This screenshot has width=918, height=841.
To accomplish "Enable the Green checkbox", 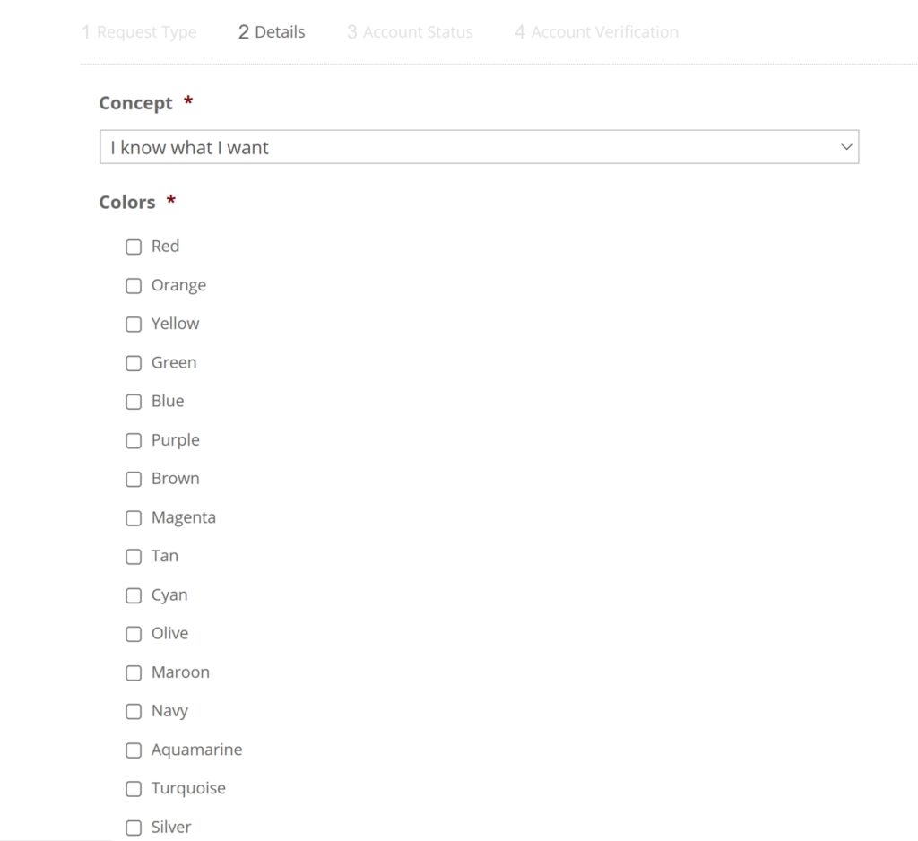I will 134,363.
